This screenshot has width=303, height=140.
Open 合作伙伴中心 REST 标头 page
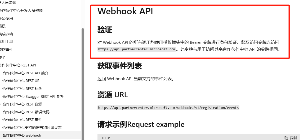pos(22,89)
